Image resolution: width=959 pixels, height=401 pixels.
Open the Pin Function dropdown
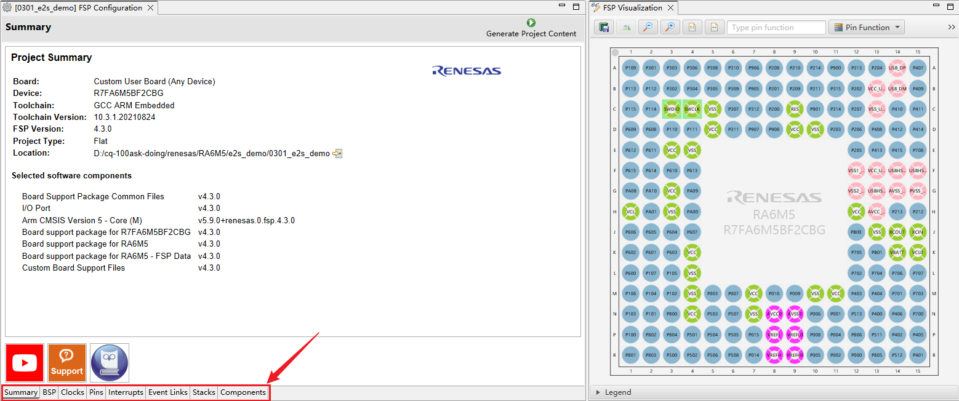[866, 27]
